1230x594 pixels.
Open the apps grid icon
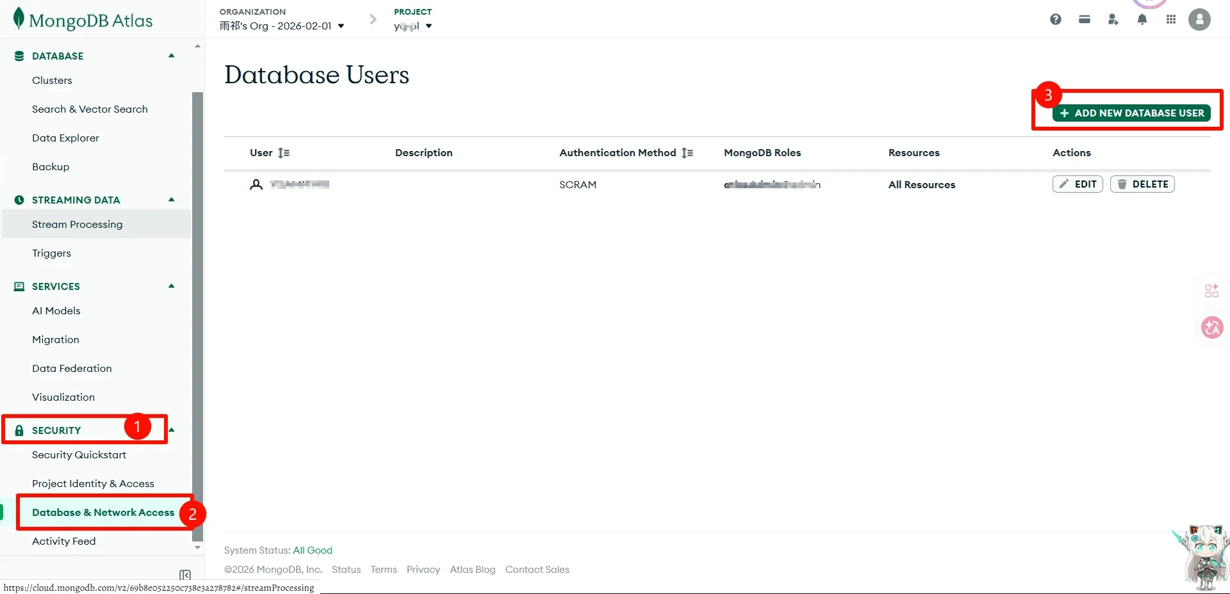1171,19
